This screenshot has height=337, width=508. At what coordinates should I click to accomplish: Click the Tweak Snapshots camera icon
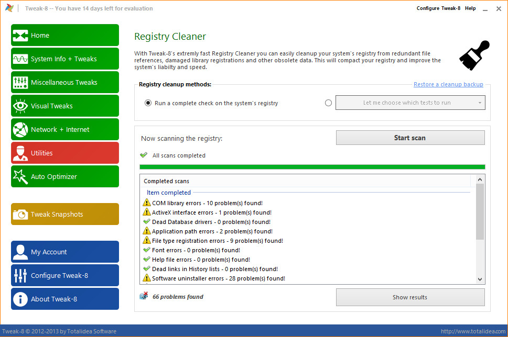[x=20, y=214]
